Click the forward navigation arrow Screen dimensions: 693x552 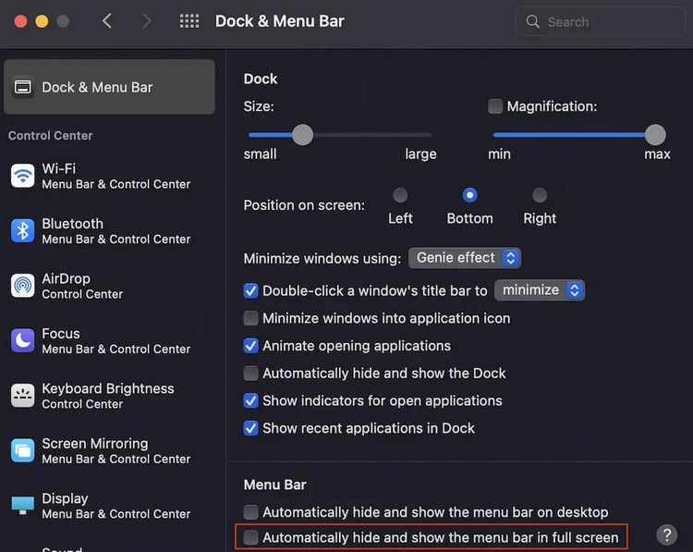(146, 20)
